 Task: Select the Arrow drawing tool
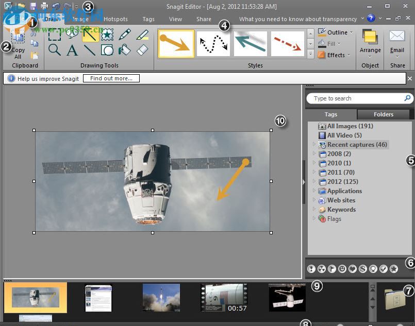(90, 34)
